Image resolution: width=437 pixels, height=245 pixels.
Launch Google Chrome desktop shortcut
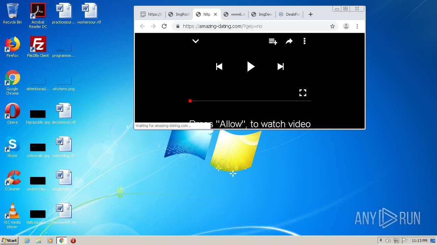click(12, 82)
